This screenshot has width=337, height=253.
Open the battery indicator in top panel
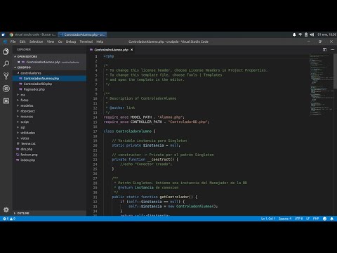click(306, 34)
